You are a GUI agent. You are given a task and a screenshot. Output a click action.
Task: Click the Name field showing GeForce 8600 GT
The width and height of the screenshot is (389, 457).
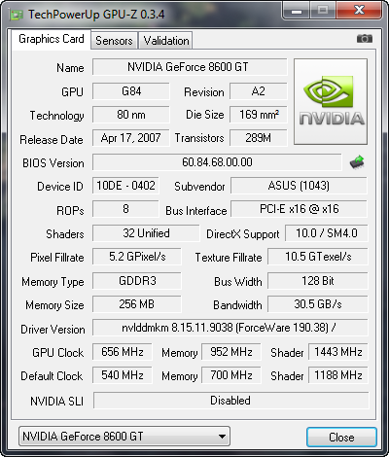click(x=190, y=67)
